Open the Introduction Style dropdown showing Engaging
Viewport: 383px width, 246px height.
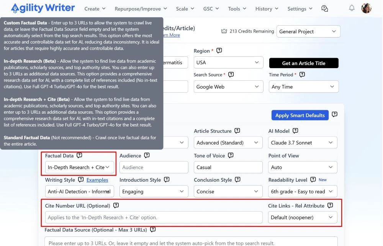pyautogui.click(x=154, y=191)
